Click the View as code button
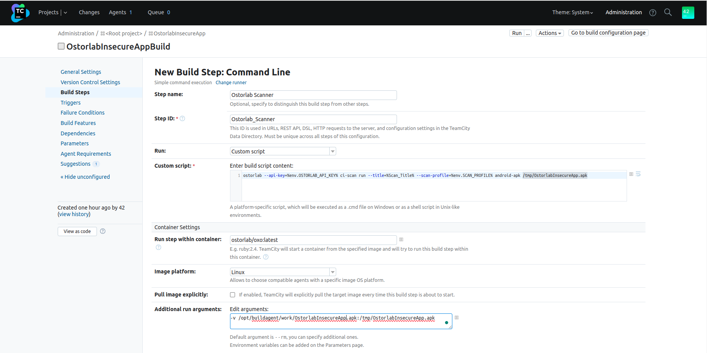Screen dimensions: 707x353 coord(77,231)
